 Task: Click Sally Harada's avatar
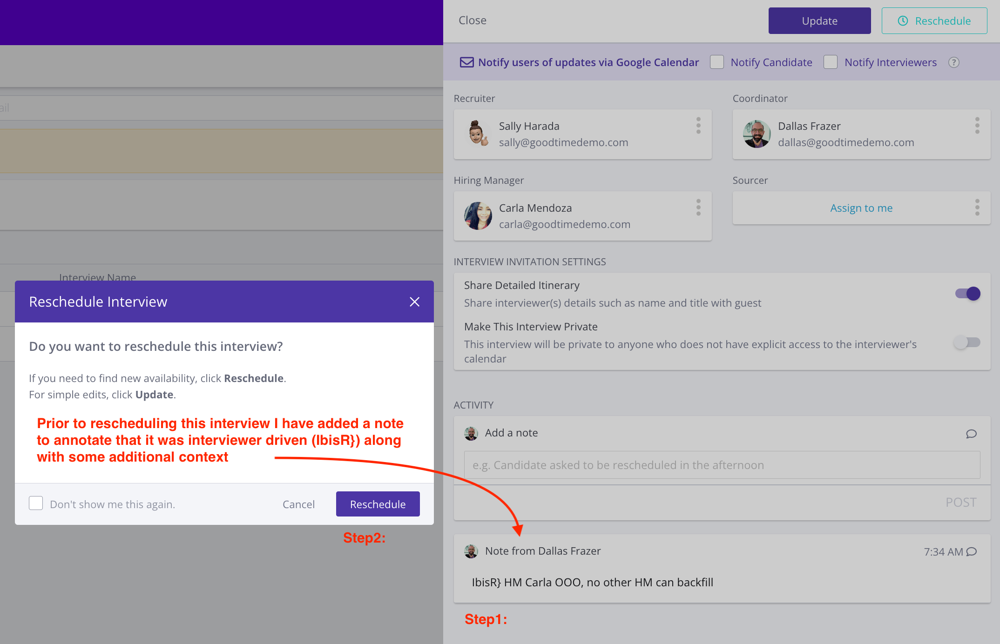coord(478,134)
